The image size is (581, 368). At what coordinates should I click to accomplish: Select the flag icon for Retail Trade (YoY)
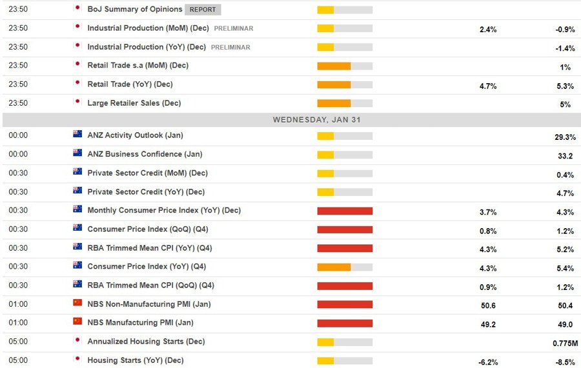77,82
